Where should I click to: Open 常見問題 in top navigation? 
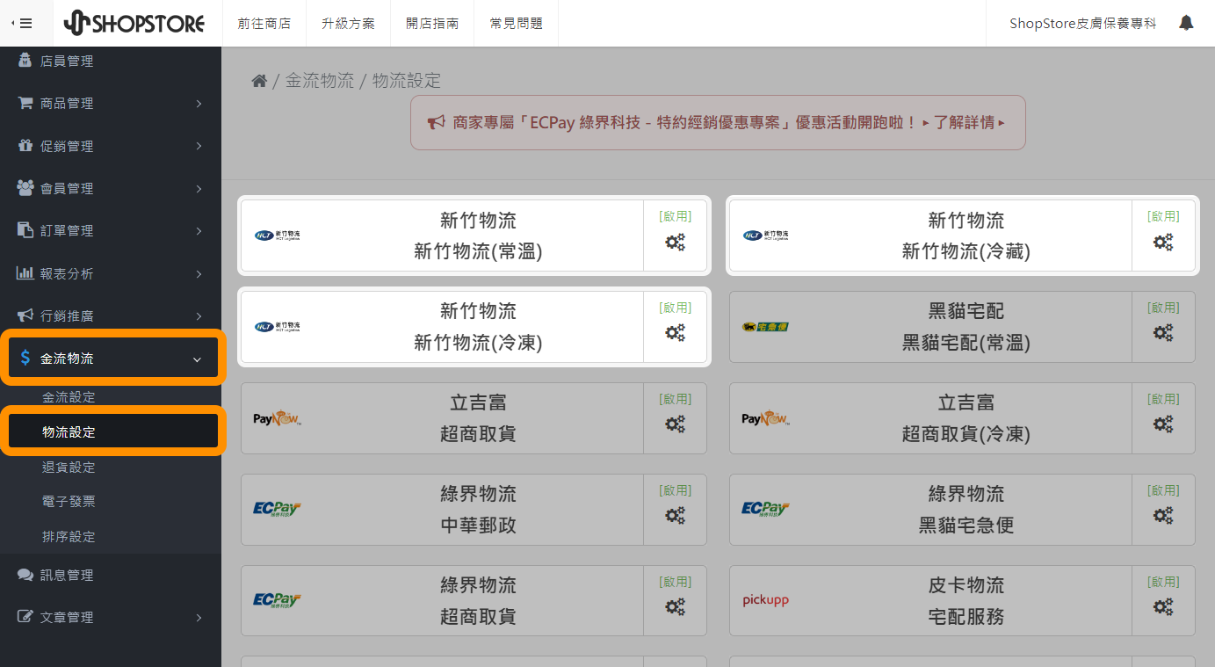(x=517, y=24)
